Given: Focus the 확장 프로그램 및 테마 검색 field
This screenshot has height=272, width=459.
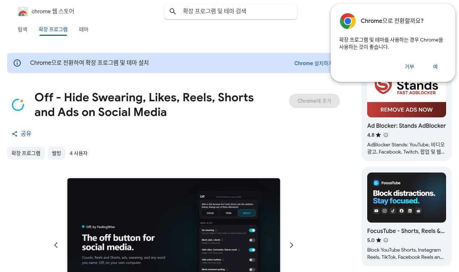Looking at the screenshot, I should [231, 11].
